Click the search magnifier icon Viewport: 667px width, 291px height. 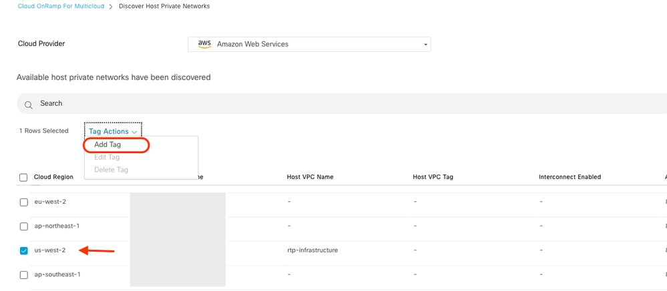29,105
